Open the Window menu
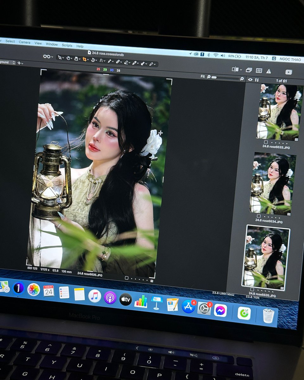The height and width of the screenshot is (380, 304). tap(52, 44)
